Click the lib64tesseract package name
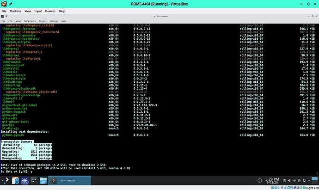Screen dimensions: 319x190 [x=14, y=75]
